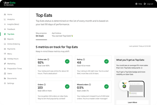Image resolution: width=157 pixels, height=105 pixels.
Task: Click info icon beside non-Top Eats restaurants
Action: click(x=142, y=68)
